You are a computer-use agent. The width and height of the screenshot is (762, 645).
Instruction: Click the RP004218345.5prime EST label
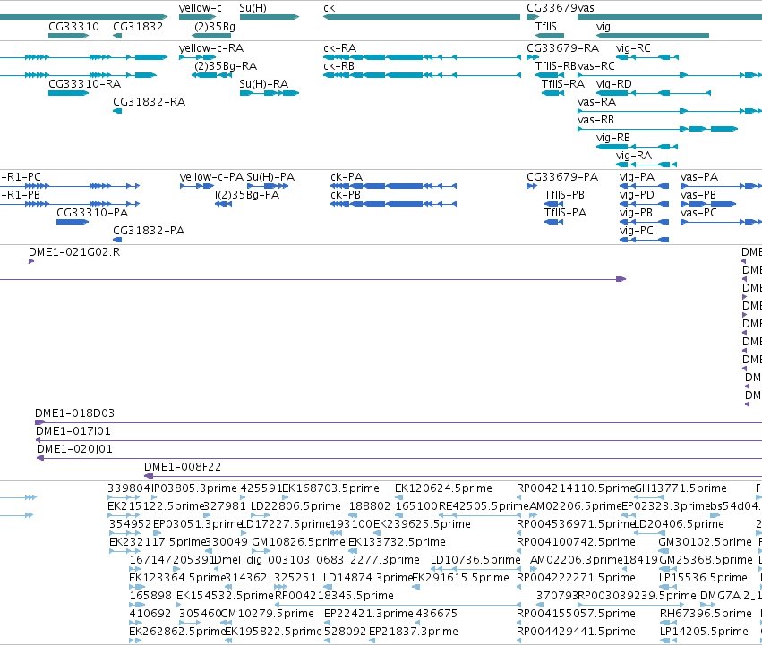click(334, 597)
